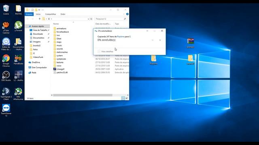Open Editor de Vídeo desktop shortcut

(x=6, y=44)
